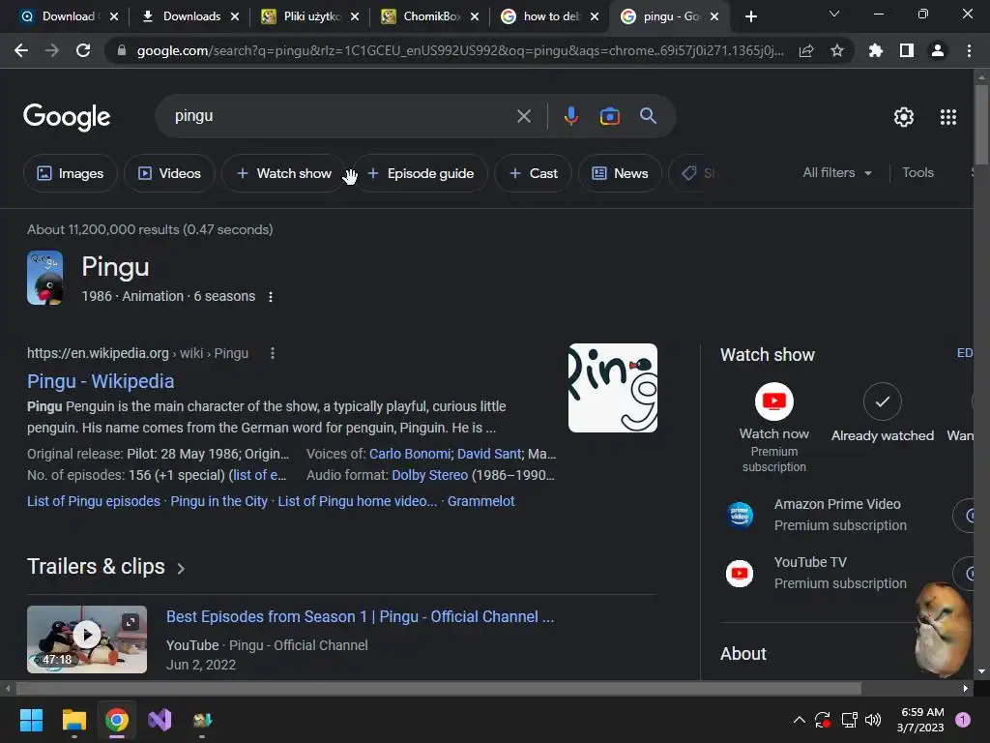
Task: Select the News filter
Action: coord(620,173)
